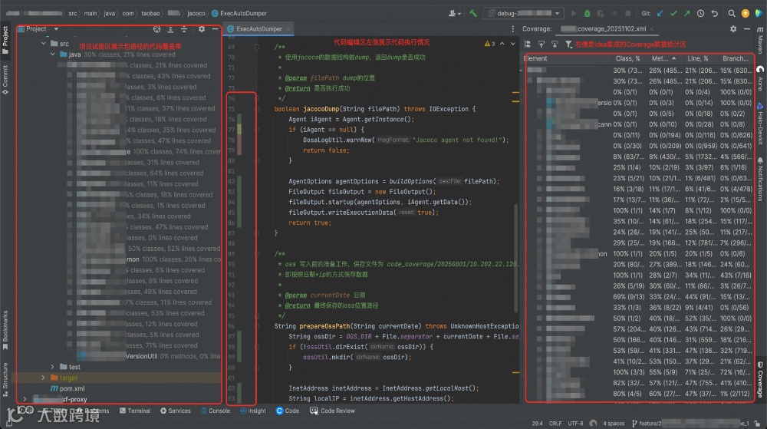
Task: Click UTF-8 encoding in status bar
Action: (x=574, y=423)
